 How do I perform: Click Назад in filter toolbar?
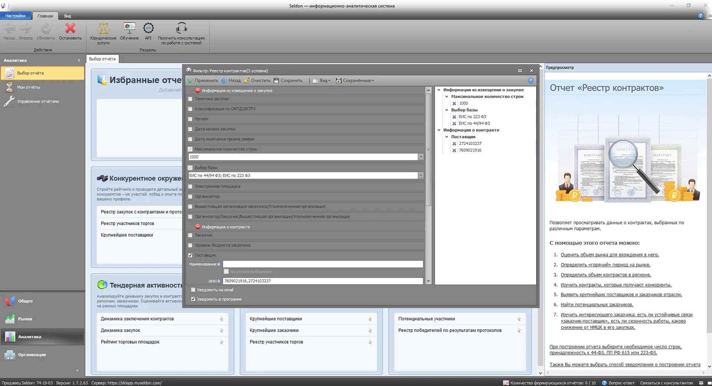231,80
